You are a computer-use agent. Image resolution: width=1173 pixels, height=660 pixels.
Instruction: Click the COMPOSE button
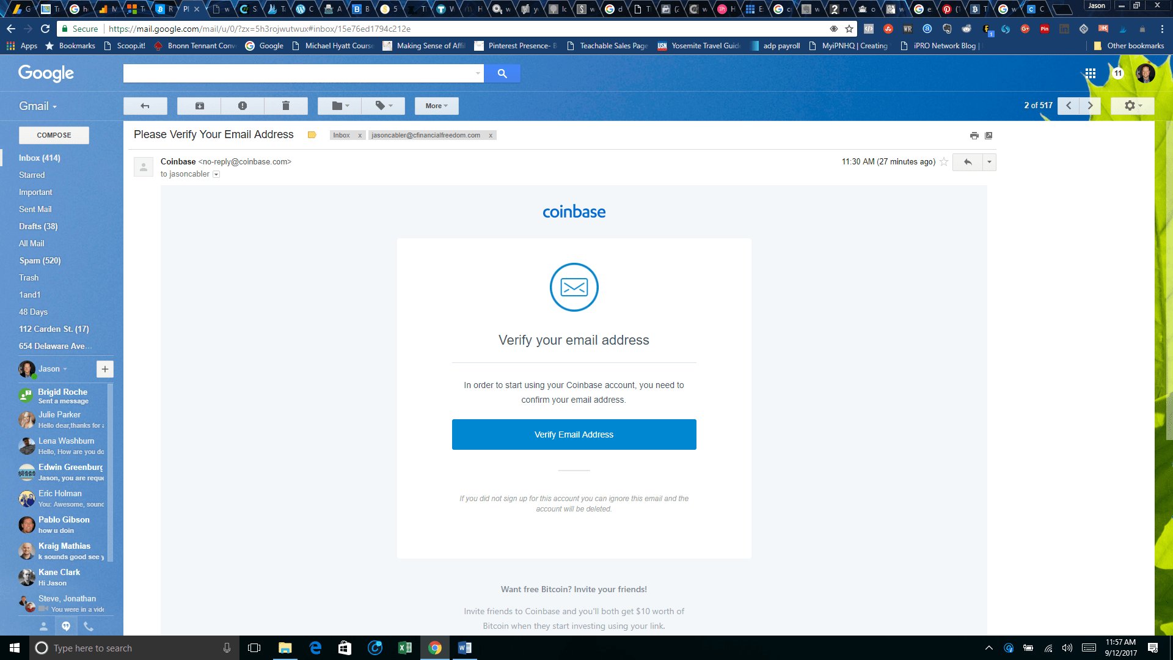54,135
